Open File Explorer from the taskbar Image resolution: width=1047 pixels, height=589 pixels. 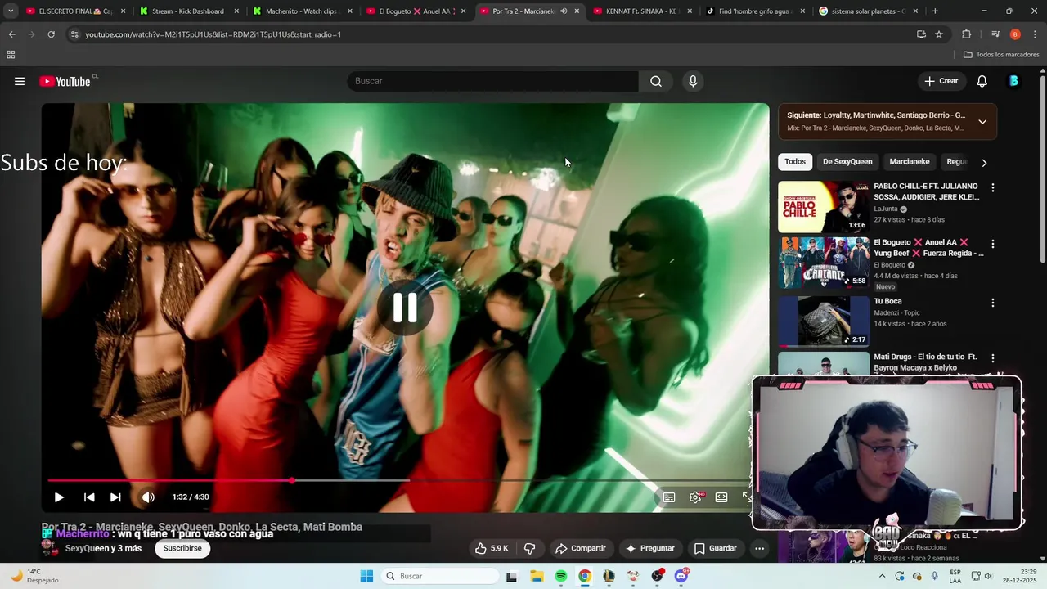pyautogui.click(x=537, y=576)
